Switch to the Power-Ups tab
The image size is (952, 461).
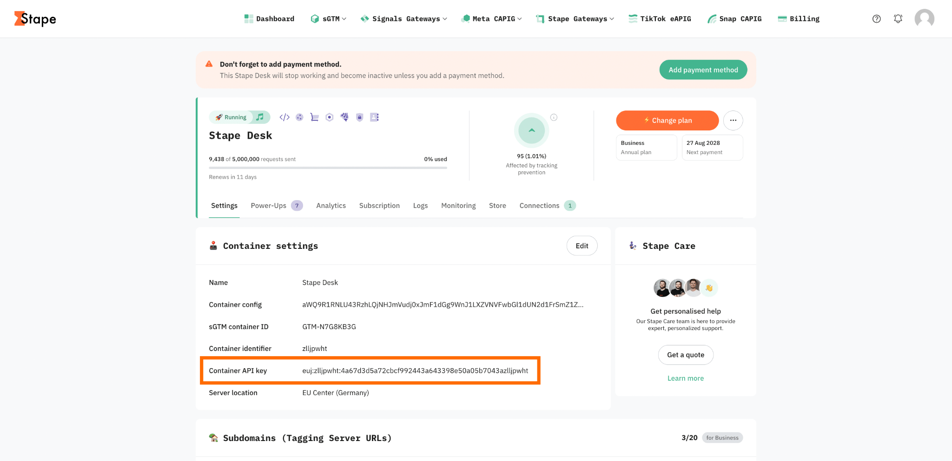[x=277, y=206]
